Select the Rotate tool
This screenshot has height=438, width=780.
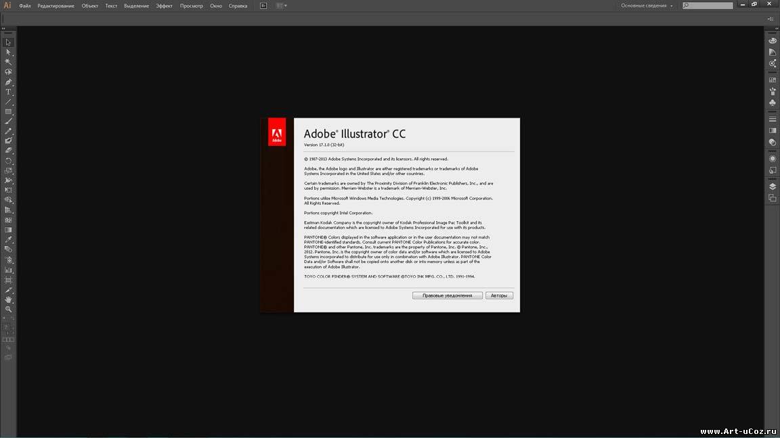click(x=8, y=161)
